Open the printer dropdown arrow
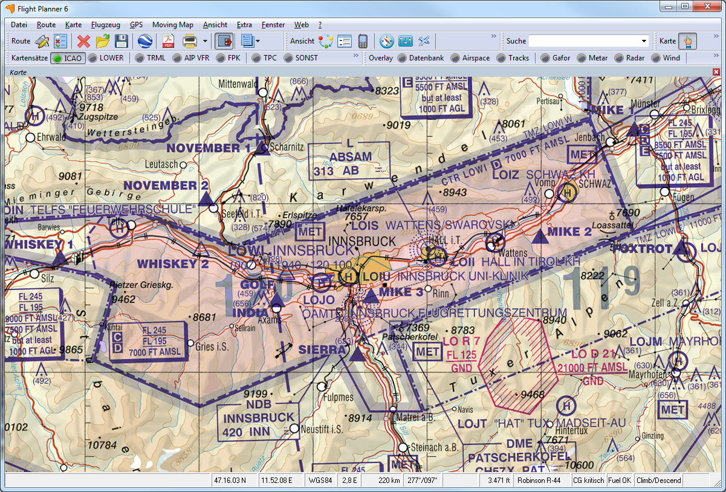Viewport: 726px width, 492px height. pos(205,41)
